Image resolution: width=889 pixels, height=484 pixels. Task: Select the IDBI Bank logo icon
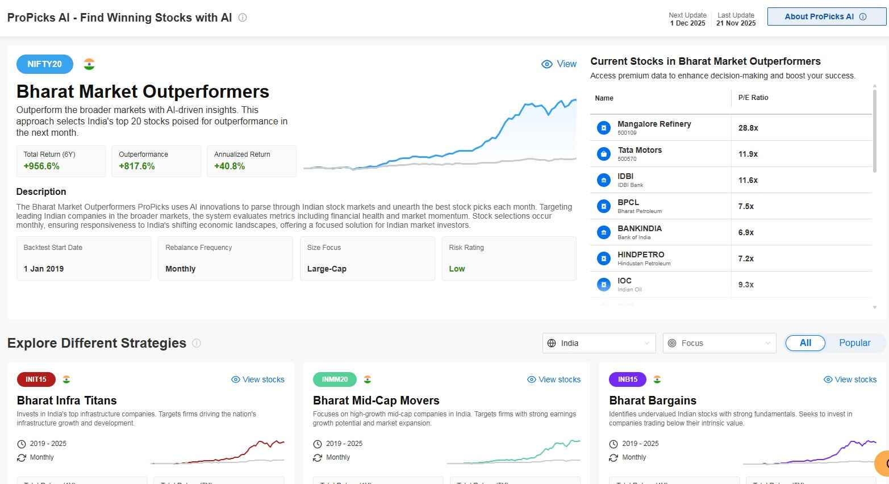point(603,180)
